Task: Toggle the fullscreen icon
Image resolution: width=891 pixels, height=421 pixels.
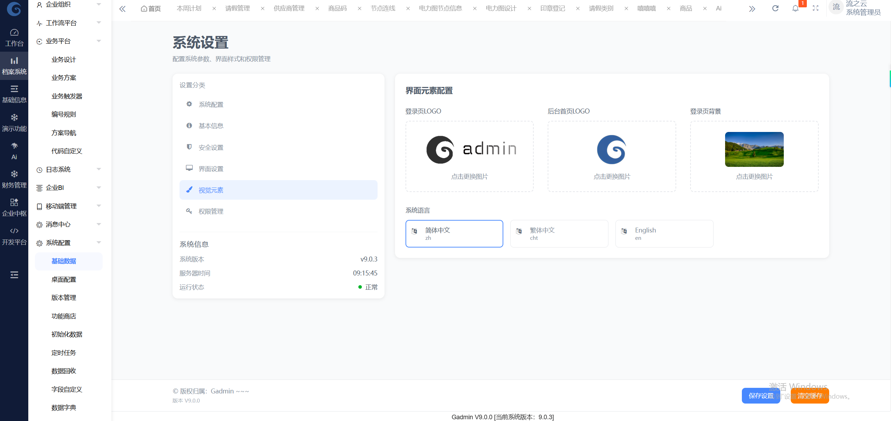Action: point(816,8)
